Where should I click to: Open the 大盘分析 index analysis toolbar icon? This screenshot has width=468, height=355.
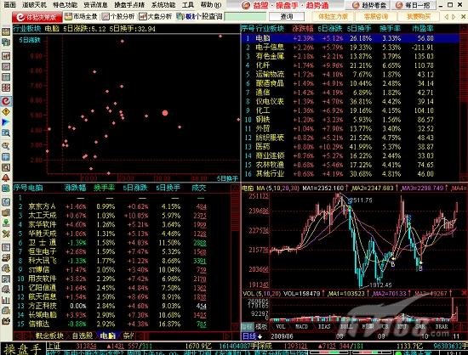coord(155,17)
